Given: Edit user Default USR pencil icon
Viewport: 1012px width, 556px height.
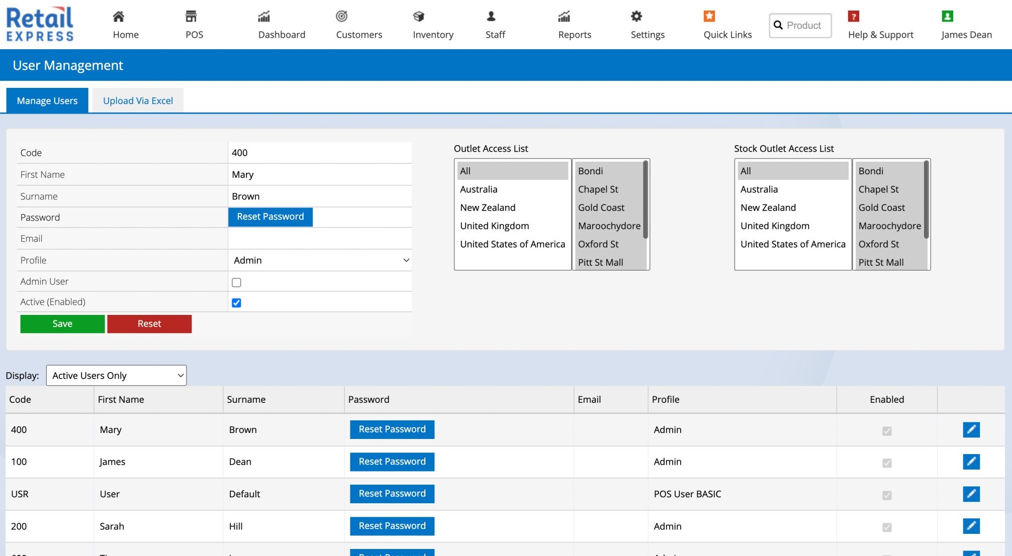Looking at the screenshot, I should pyautogui.click(x=971, y=494).
